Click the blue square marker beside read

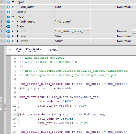click(x=13, y=36)
